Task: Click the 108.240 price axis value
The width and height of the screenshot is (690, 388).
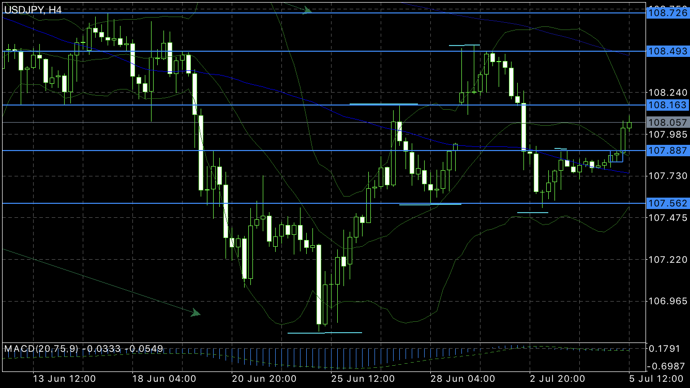Action: tap(668, 93)
